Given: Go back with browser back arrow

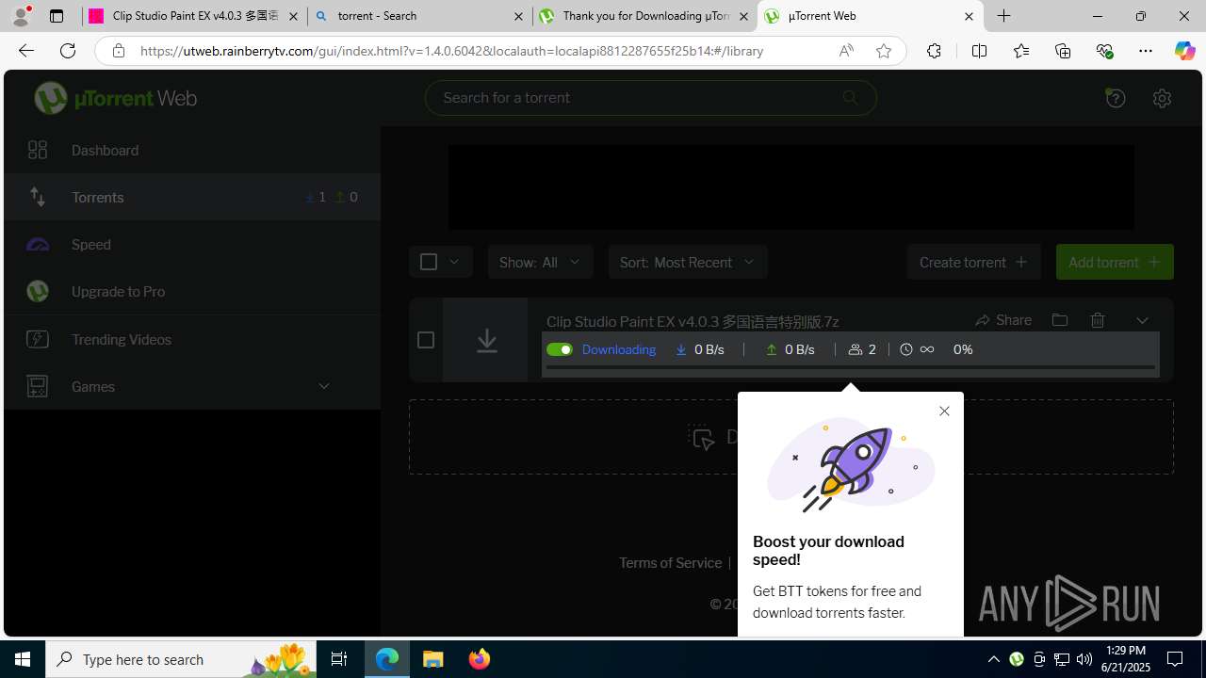Looking at the screenshot, I should (x=25, y=51).
